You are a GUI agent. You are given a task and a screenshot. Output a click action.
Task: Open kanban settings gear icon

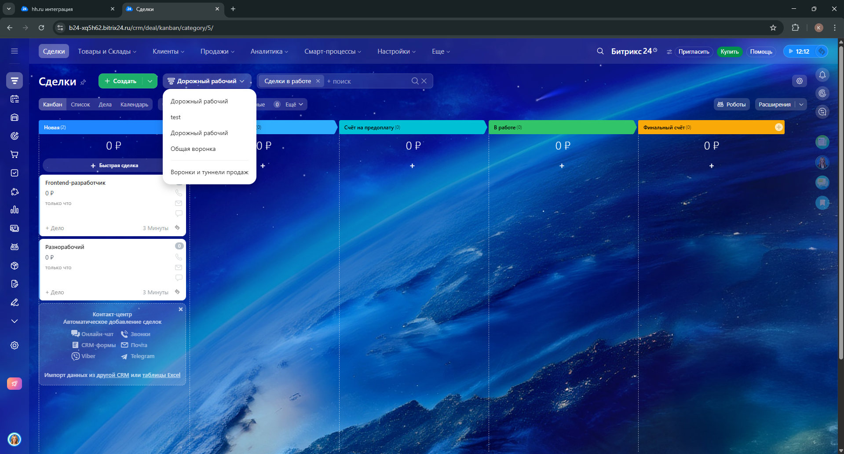(799, 81)
